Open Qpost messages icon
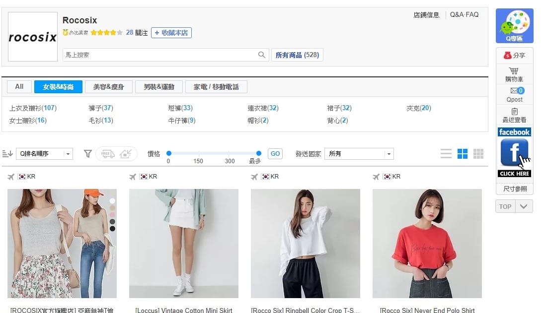Image resolution: width=546 pixels, height=313 pixels. (x=514, y=95)
